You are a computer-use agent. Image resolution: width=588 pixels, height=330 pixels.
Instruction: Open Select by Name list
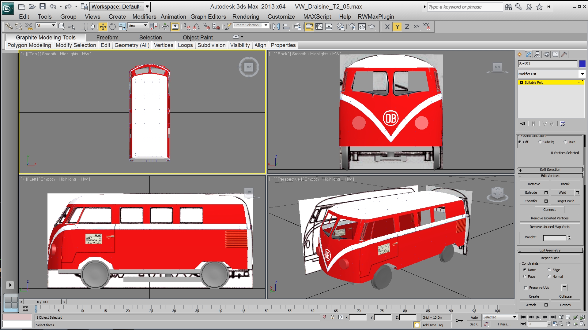(x=71, y=27)
